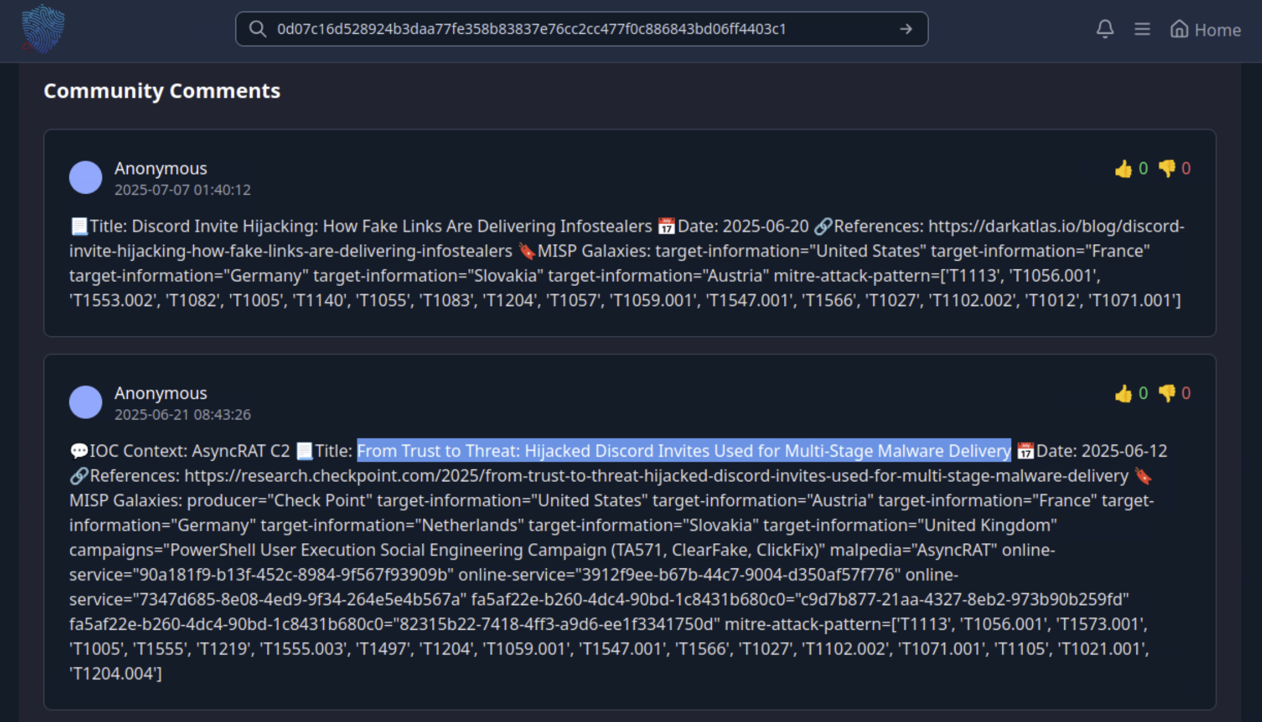Click Anonymous name on 2025-06-21 comment
This screenshot has height=722, width=1262.
click(160, 393)
